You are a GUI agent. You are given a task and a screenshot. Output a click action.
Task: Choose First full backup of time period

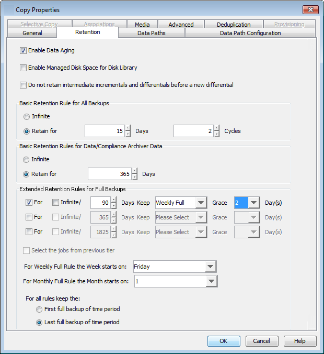[x=39, y=309]
